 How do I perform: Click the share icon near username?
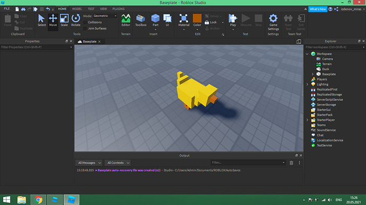(x=336, y=9)
